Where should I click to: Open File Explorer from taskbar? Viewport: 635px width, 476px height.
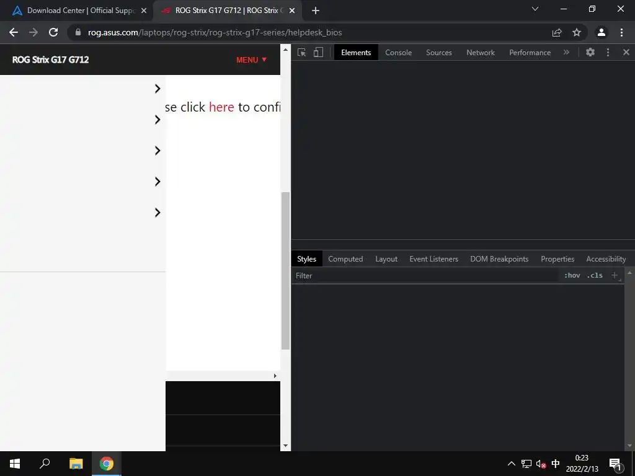[76, 464]
